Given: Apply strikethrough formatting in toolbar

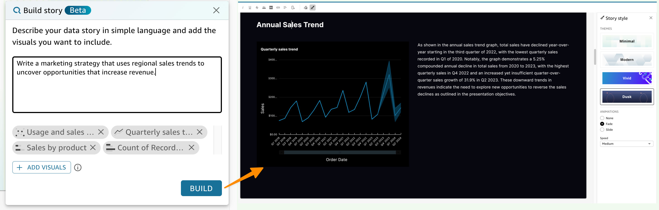Looking at the screenshot, I should tap(257, 7).
